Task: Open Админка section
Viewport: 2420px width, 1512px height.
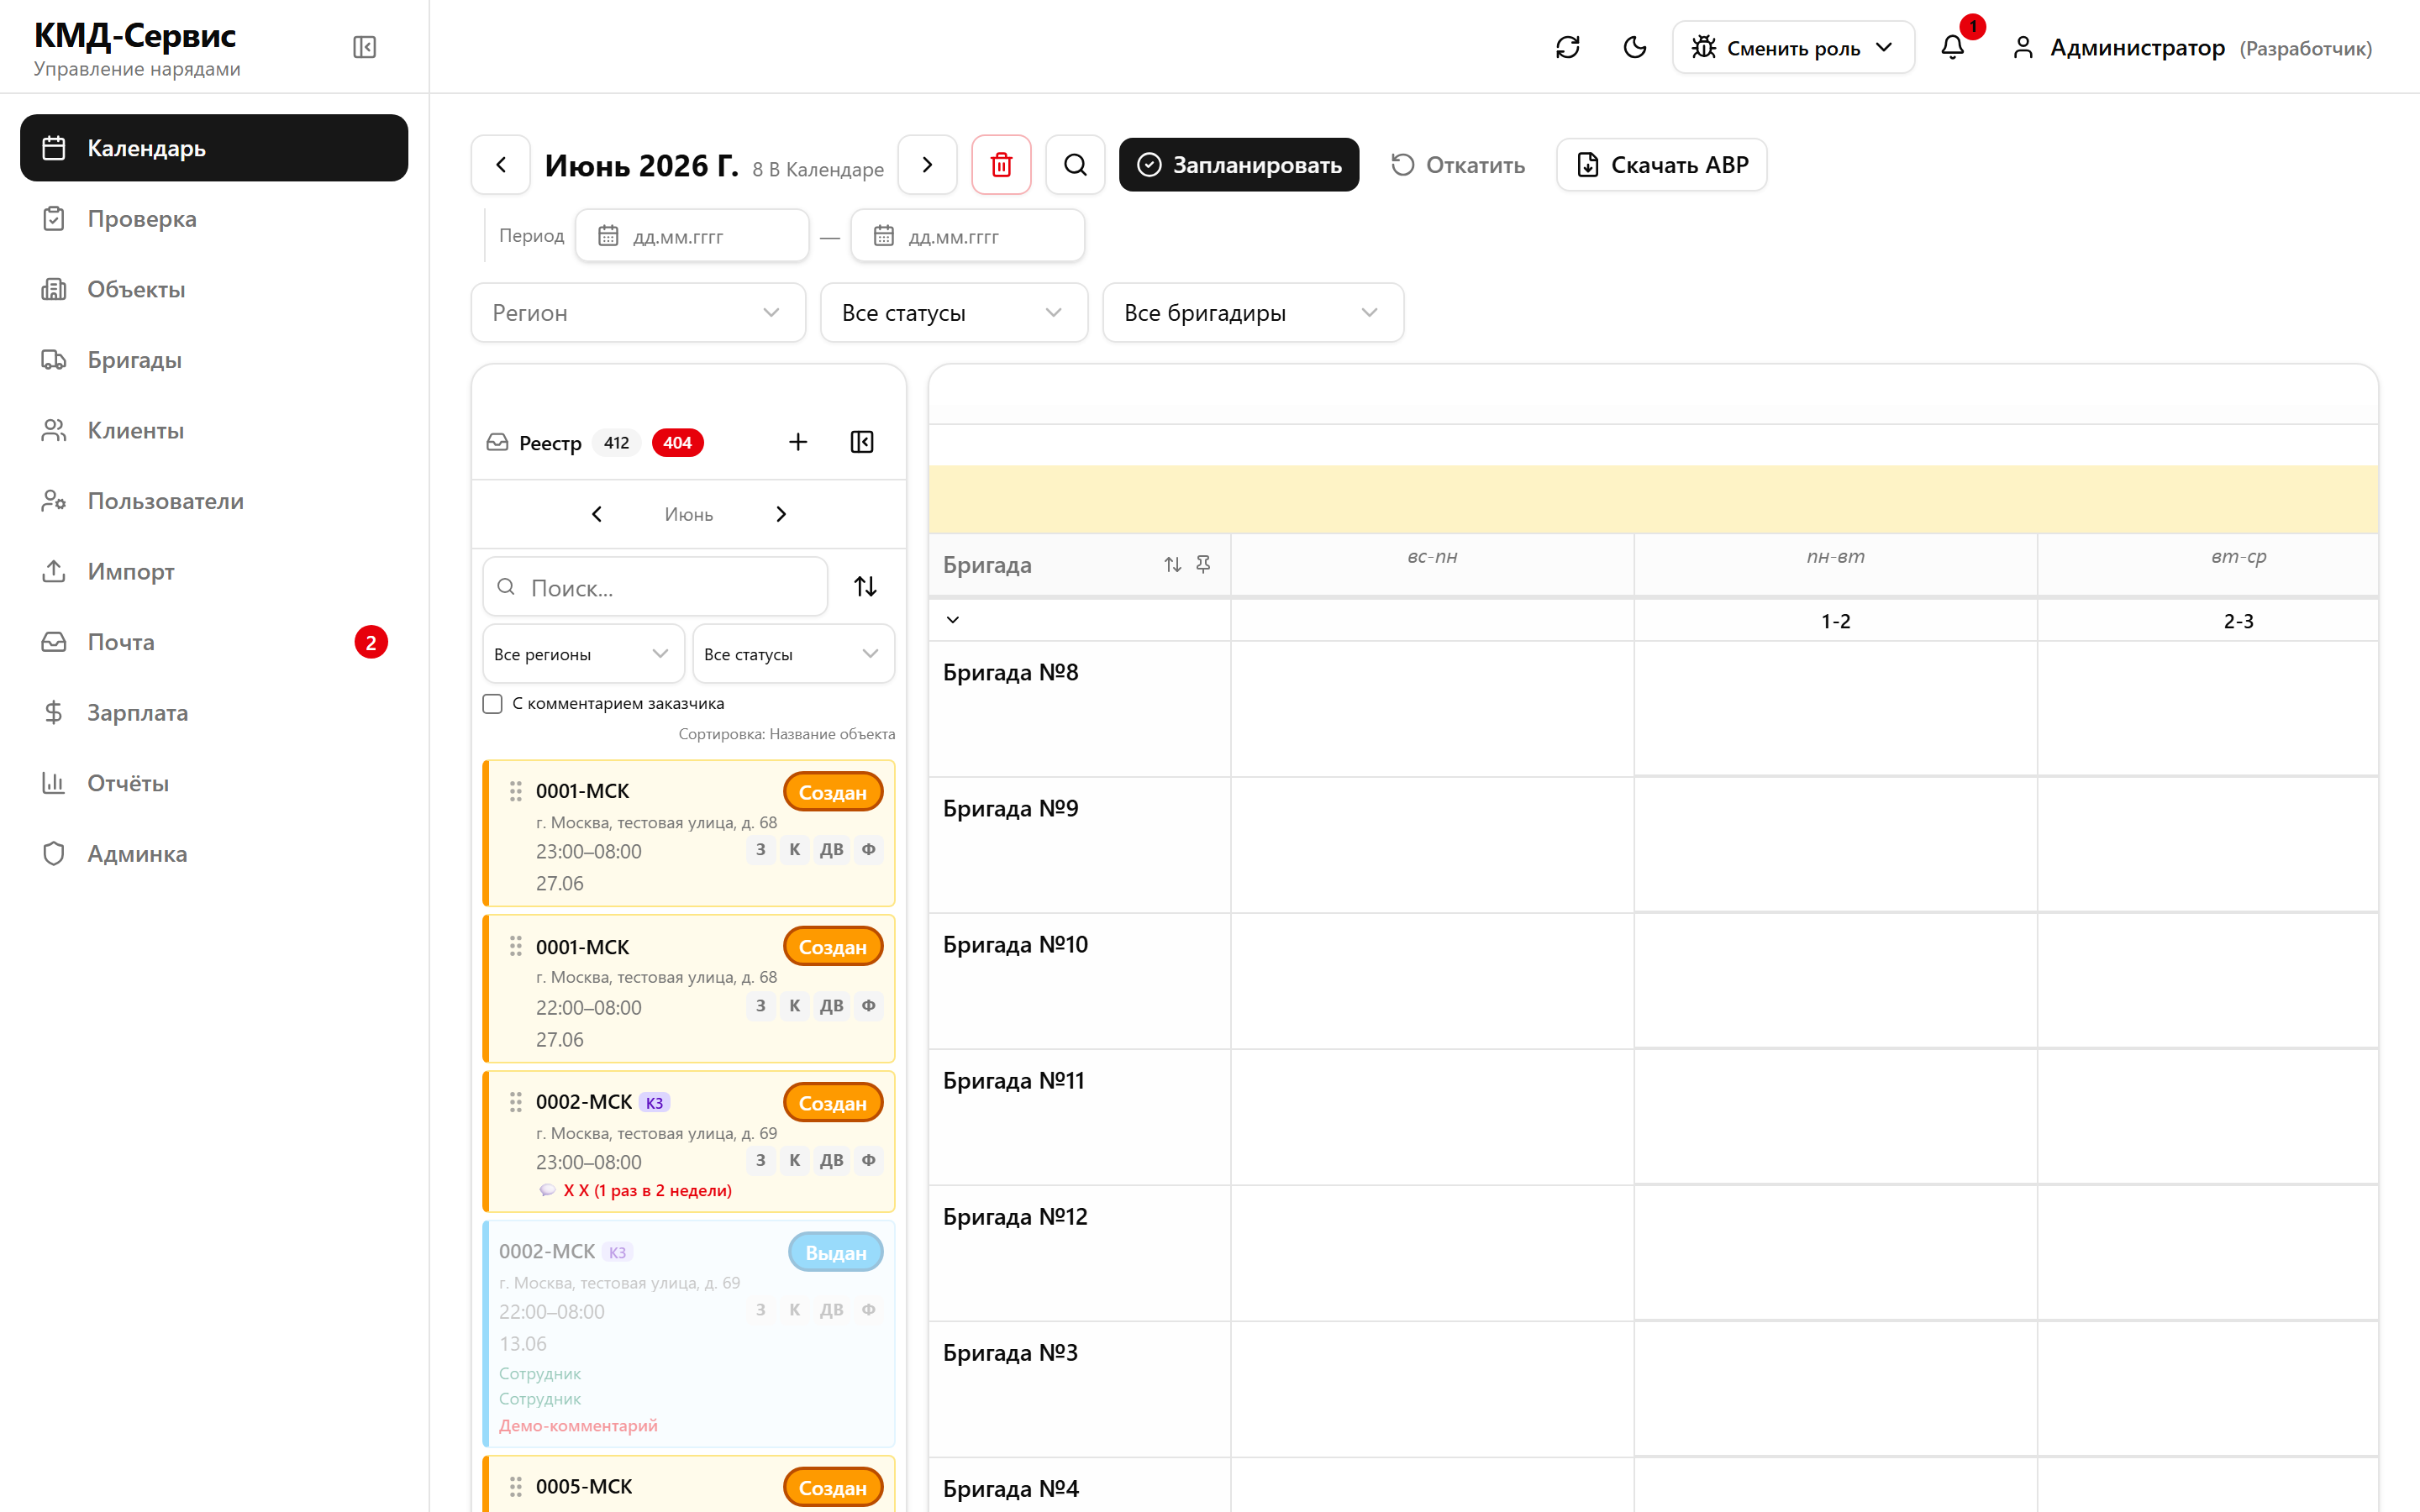Action: (214, 853)
